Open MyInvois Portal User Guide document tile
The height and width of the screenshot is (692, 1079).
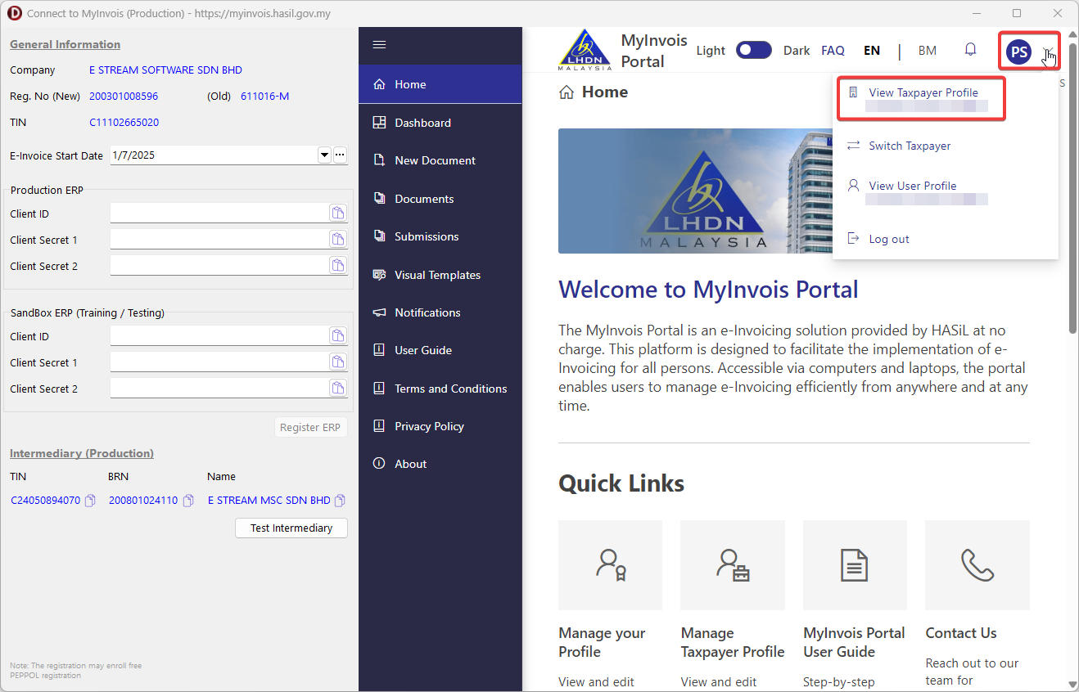click(854, 565)
